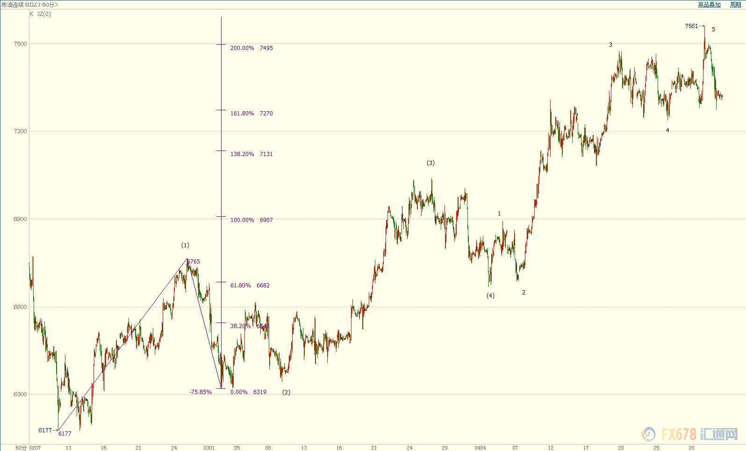The height and width of the screenshot is (451, 746).
Task: Click the 07 date on time axis
Action: click(515, 448)
